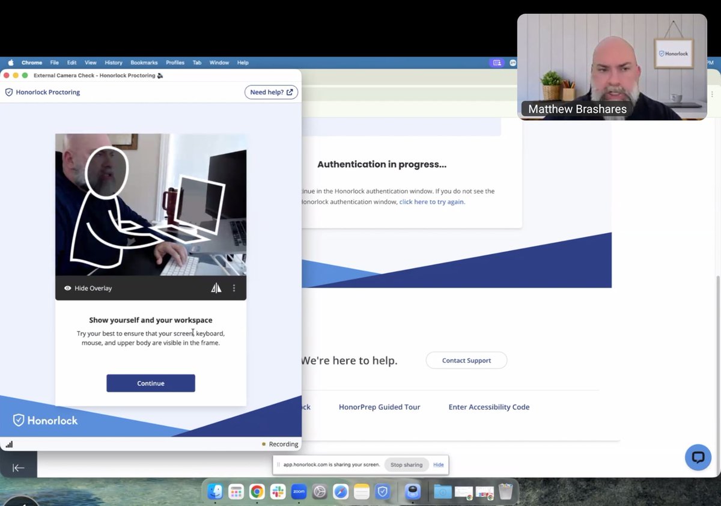Viewport: 721px width, 506px height.
Task: Open the History menu
Action: [114, 62]
